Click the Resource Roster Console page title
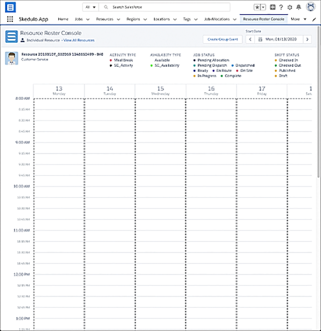 click(51, 33)
